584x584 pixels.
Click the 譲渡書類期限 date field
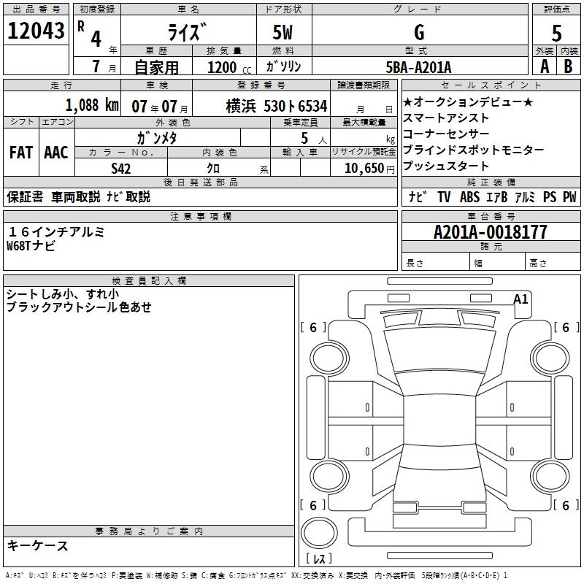pos(364,104)
